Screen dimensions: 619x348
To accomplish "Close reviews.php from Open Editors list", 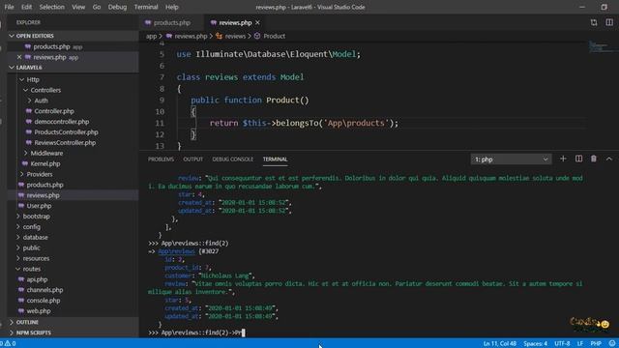I will (19, 57).
